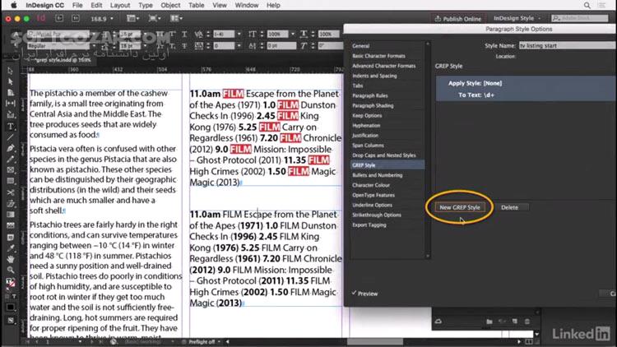The height and width of the screenshot is (347, 617).
Task: Create new style icon in styles panel
Action: click(515, 322)
